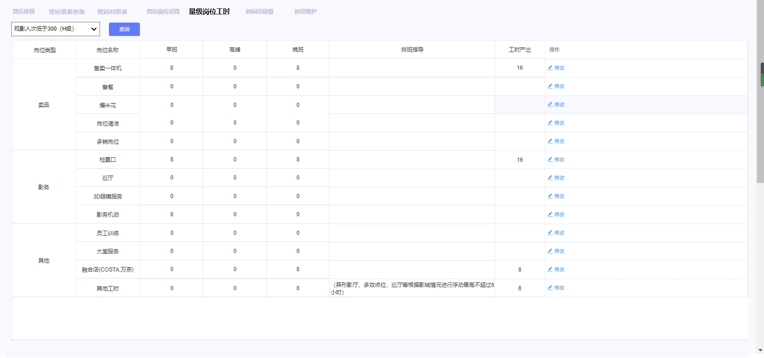Viewport: 764px width, 358px height.
Task: Click the 大堂服务 position name
Action: click(x=107, y=251)
